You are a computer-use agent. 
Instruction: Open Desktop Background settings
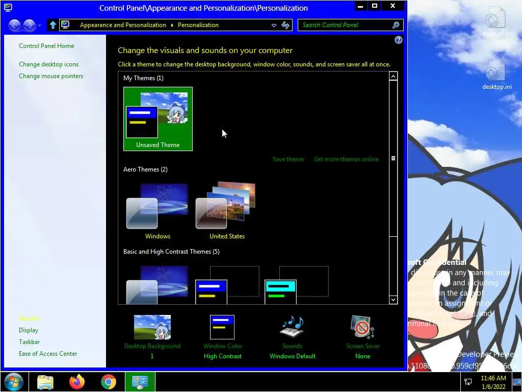pos(152,337)
